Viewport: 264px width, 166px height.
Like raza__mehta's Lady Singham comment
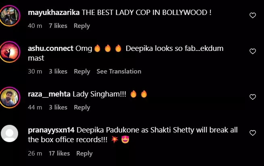point(253,97)
